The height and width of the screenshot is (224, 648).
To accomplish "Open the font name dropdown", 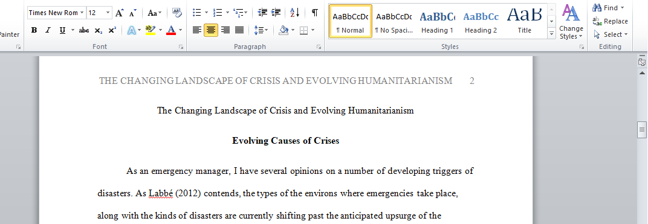I will 82,13.
